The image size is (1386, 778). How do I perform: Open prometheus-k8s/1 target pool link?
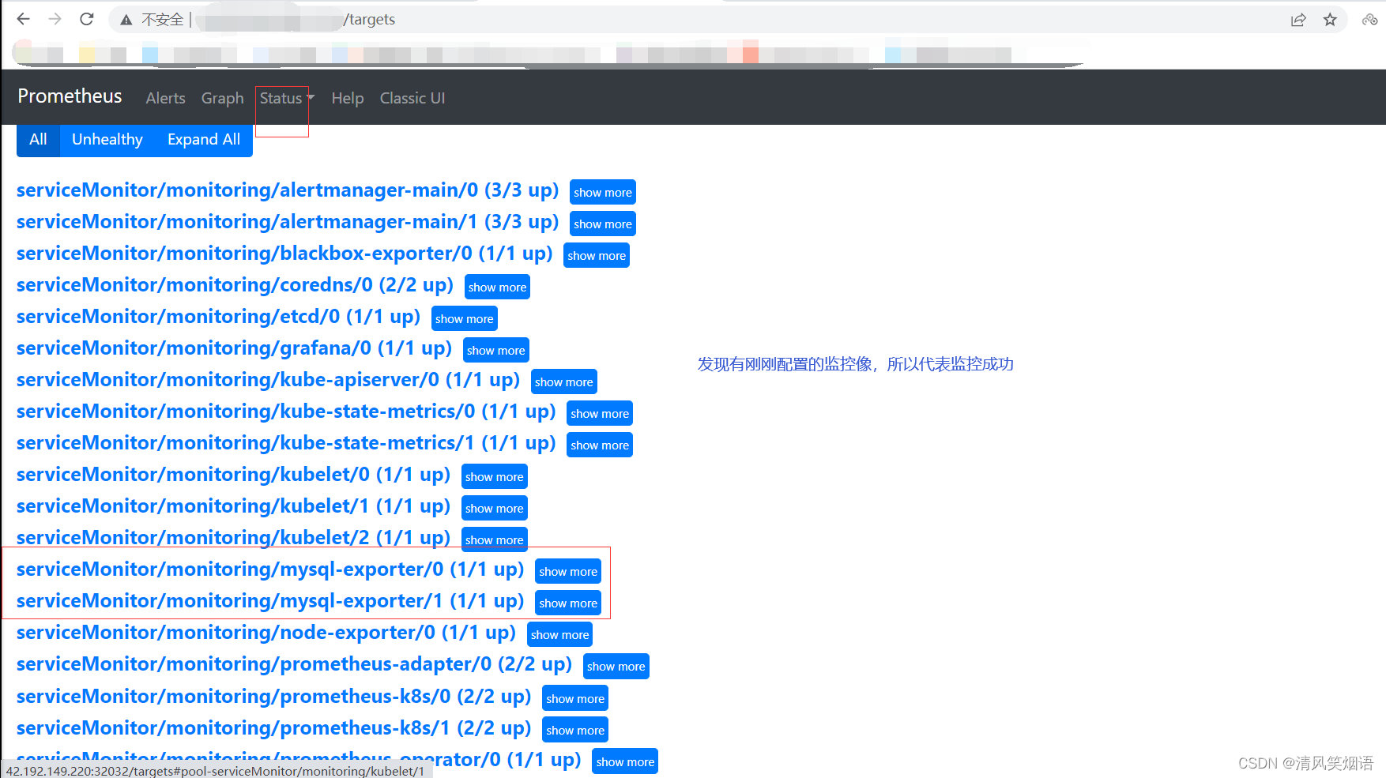click(x=273, y=728)
